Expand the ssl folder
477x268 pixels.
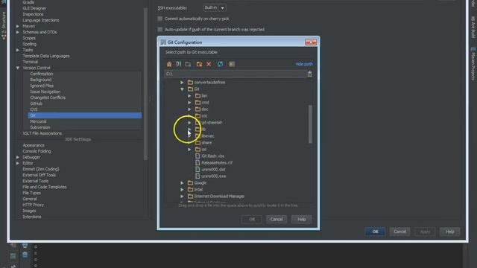[189, 149]
